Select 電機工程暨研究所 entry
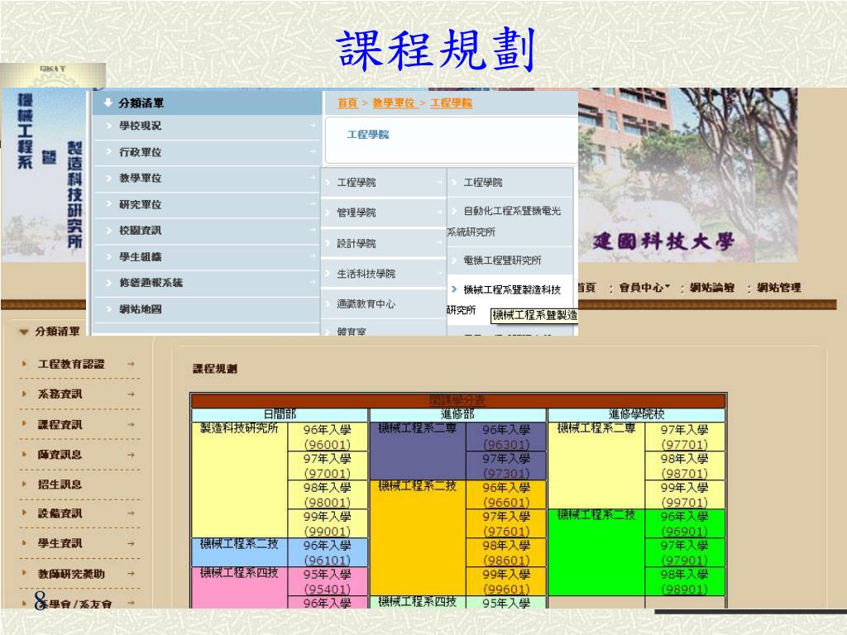 click(x=510, y=260)
